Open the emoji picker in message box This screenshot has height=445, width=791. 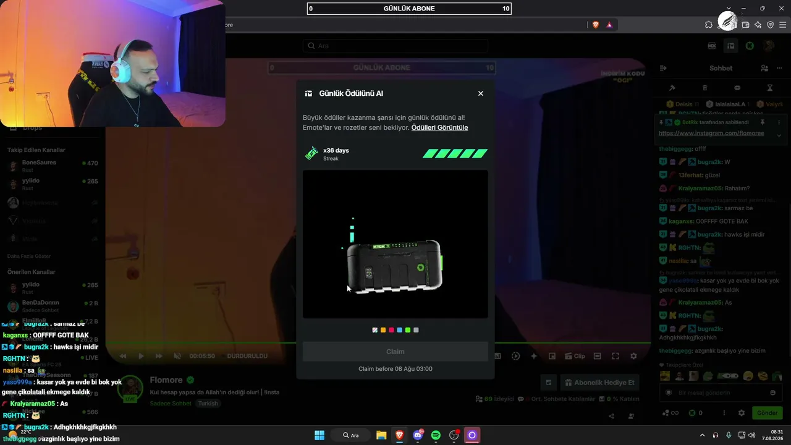(x=772, y=392)
